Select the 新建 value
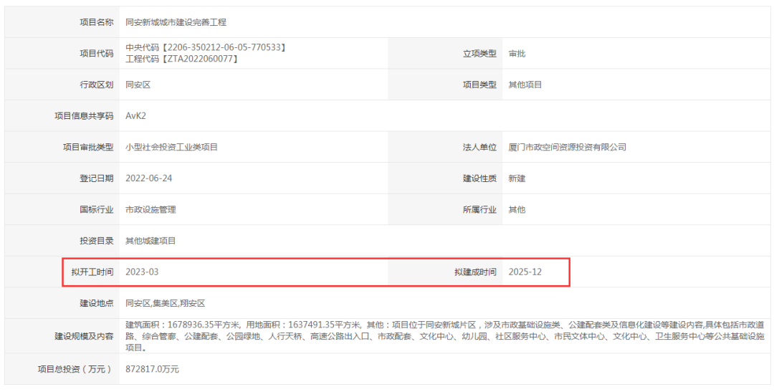This screenshot has height=392, width=774. 517,178
